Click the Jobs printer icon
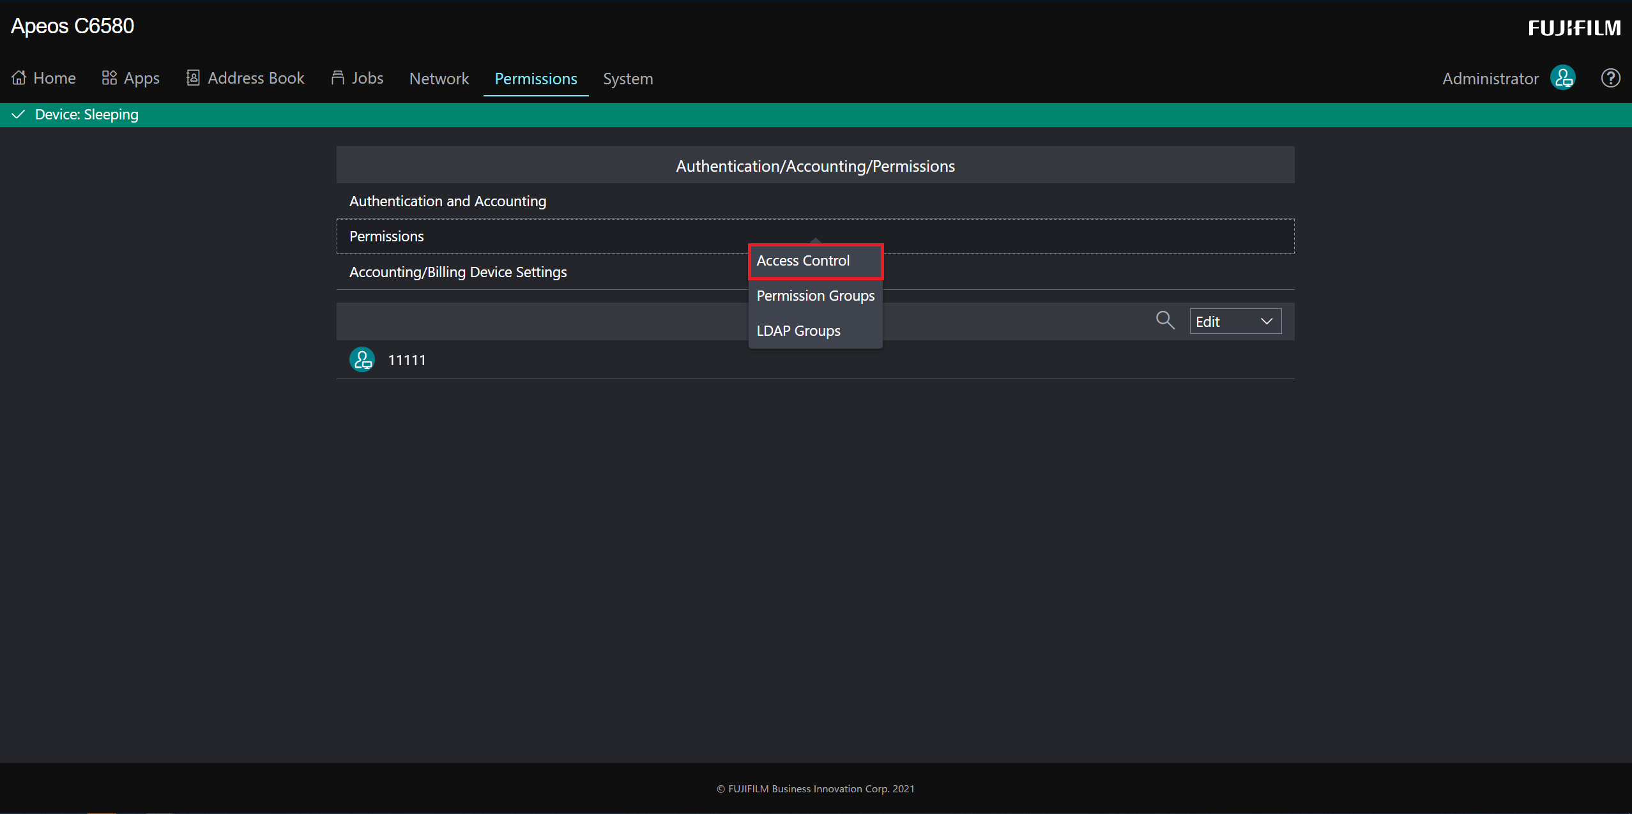 coord(338,78)
